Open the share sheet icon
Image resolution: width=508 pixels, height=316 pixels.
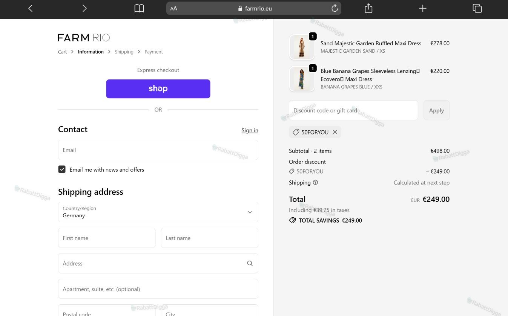coord(368,8)
